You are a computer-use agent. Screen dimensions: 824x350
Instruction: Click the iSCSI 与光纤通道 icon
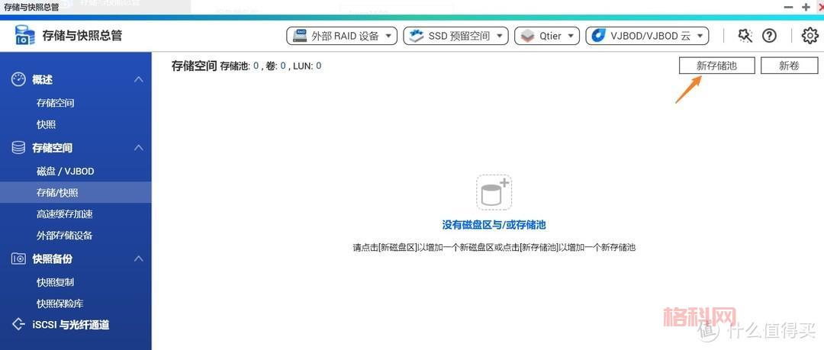click(18, 325)
